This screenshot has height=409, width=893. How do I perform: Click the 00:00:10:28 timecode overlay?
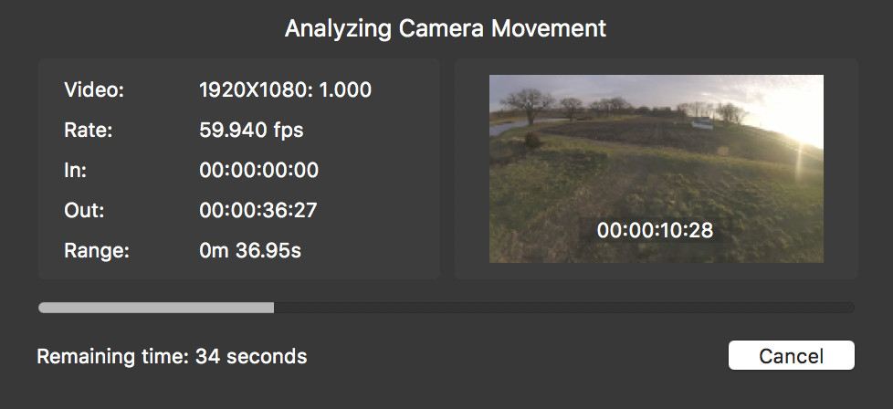point(655,230)
